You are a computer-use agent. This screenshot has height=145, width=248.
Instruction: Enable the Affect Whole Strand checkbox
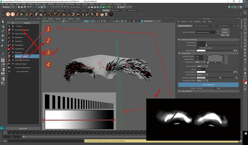point(198,48)
